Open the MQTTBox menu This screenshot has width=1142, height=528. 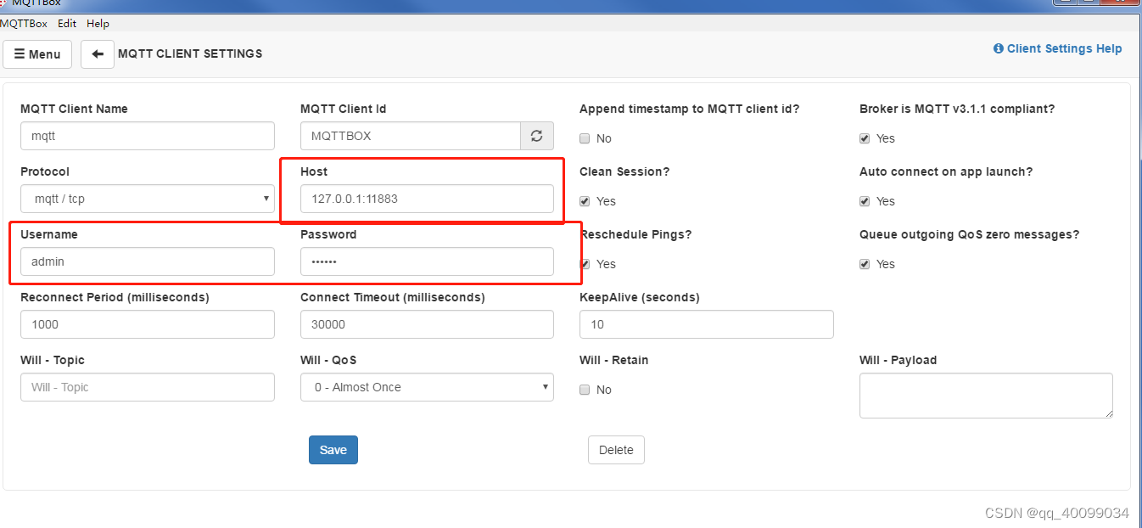24,24
